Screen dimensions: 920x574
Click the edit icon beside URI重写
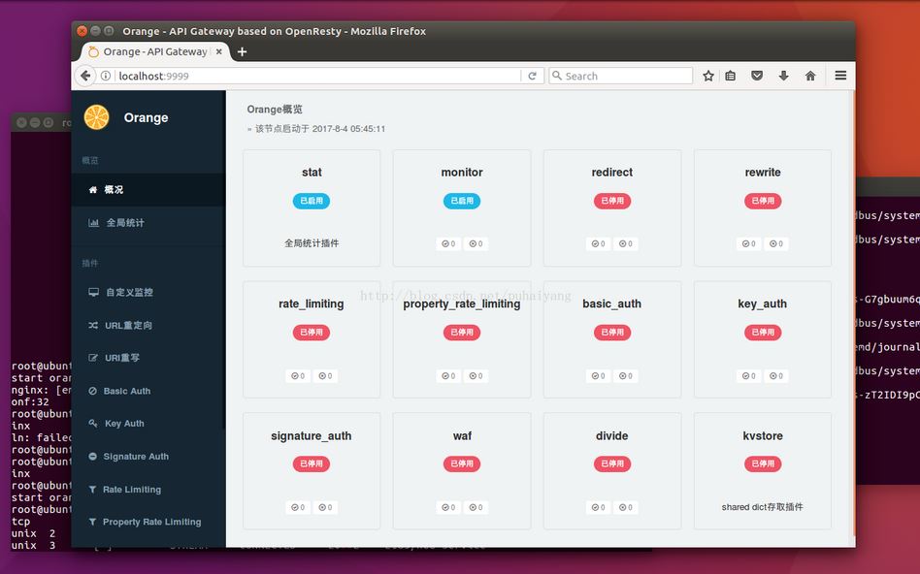tap(93, 358)
